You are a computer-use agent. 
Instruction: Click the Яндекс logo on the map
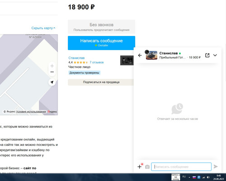point(52,112)
